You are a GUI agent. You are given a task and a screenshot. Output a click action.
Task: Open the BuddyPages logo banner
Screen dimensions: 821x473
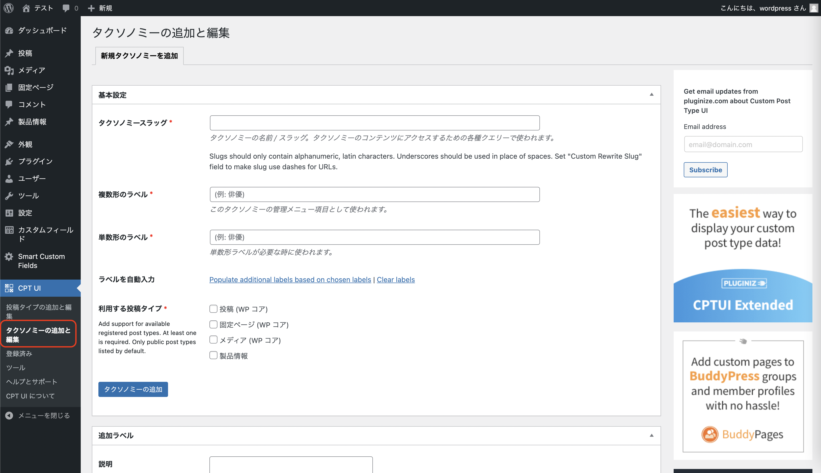743,396
